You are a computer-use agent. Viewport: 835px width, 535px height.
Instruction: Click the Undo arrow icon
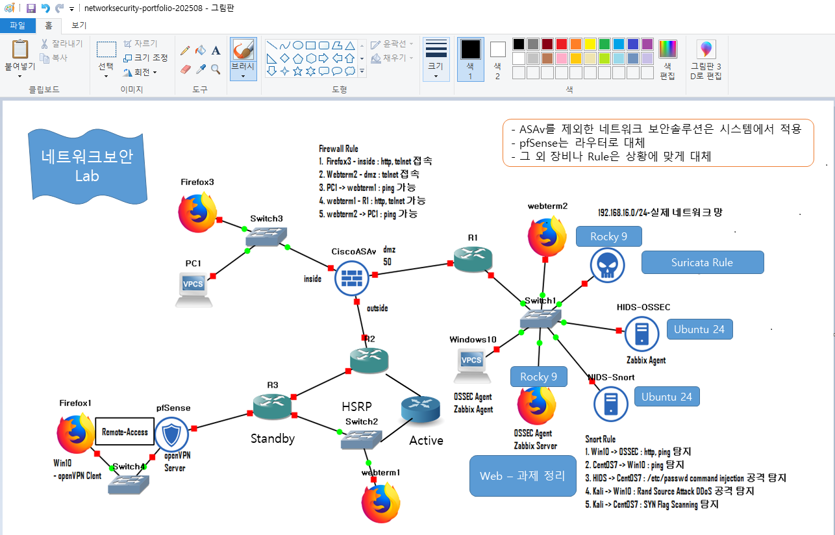point(45,8)
